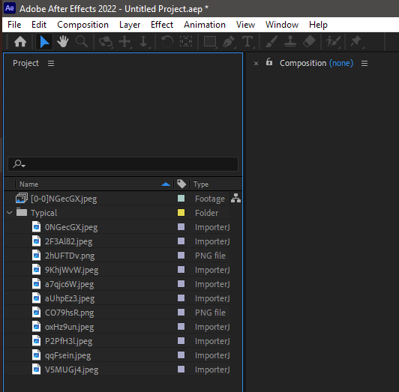Select the Eraser tool

tap(309, 41)
